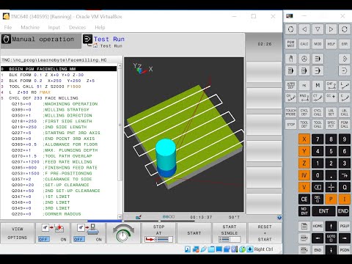The width and height of the screenshot is (352, 264).
Task: Click the TOOL CALL key
Action: pyautogui.click(x=318, y=124)
